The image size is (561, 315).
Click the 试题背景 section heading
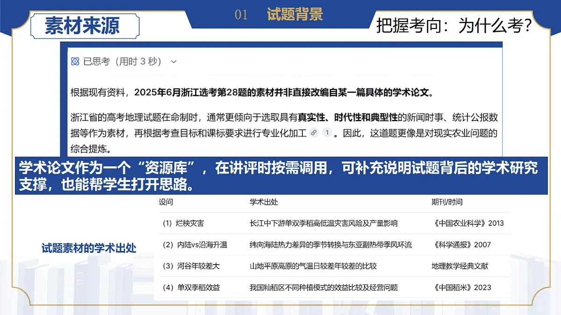295,14
